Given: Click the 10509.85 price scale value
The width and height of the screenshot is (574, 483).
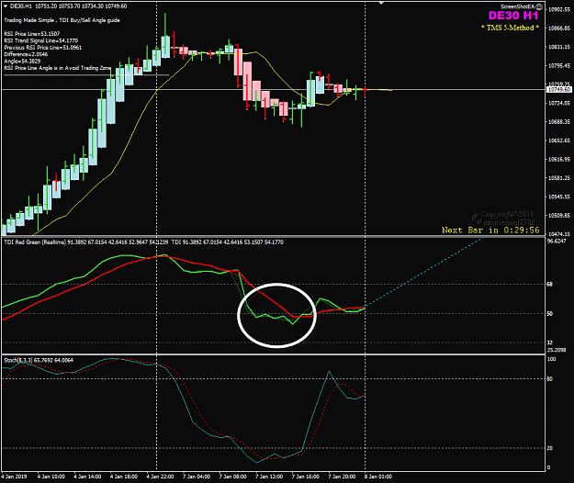Looking at the screenshot, I should [x=558, y=216].
